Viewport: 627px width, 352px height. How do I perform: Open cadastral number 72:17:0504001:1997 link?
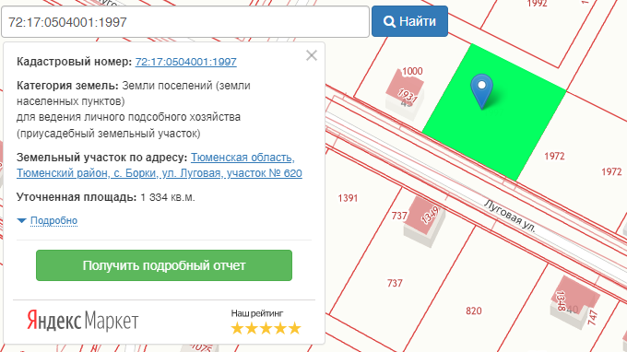[186, 62]
